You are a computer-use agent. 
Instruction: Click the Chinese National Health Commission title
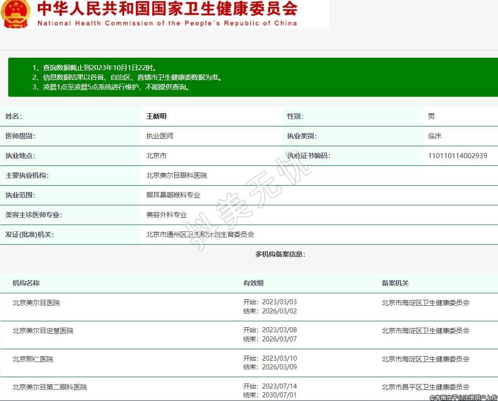tap(167, 9)
